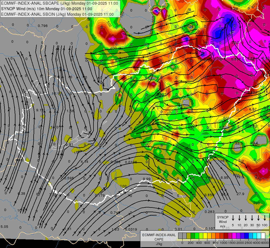Viewport: 270px width, 248px height.
Task: Pick the bright magenta swatch in CAPE legend
Action: (x=234, y=236)
